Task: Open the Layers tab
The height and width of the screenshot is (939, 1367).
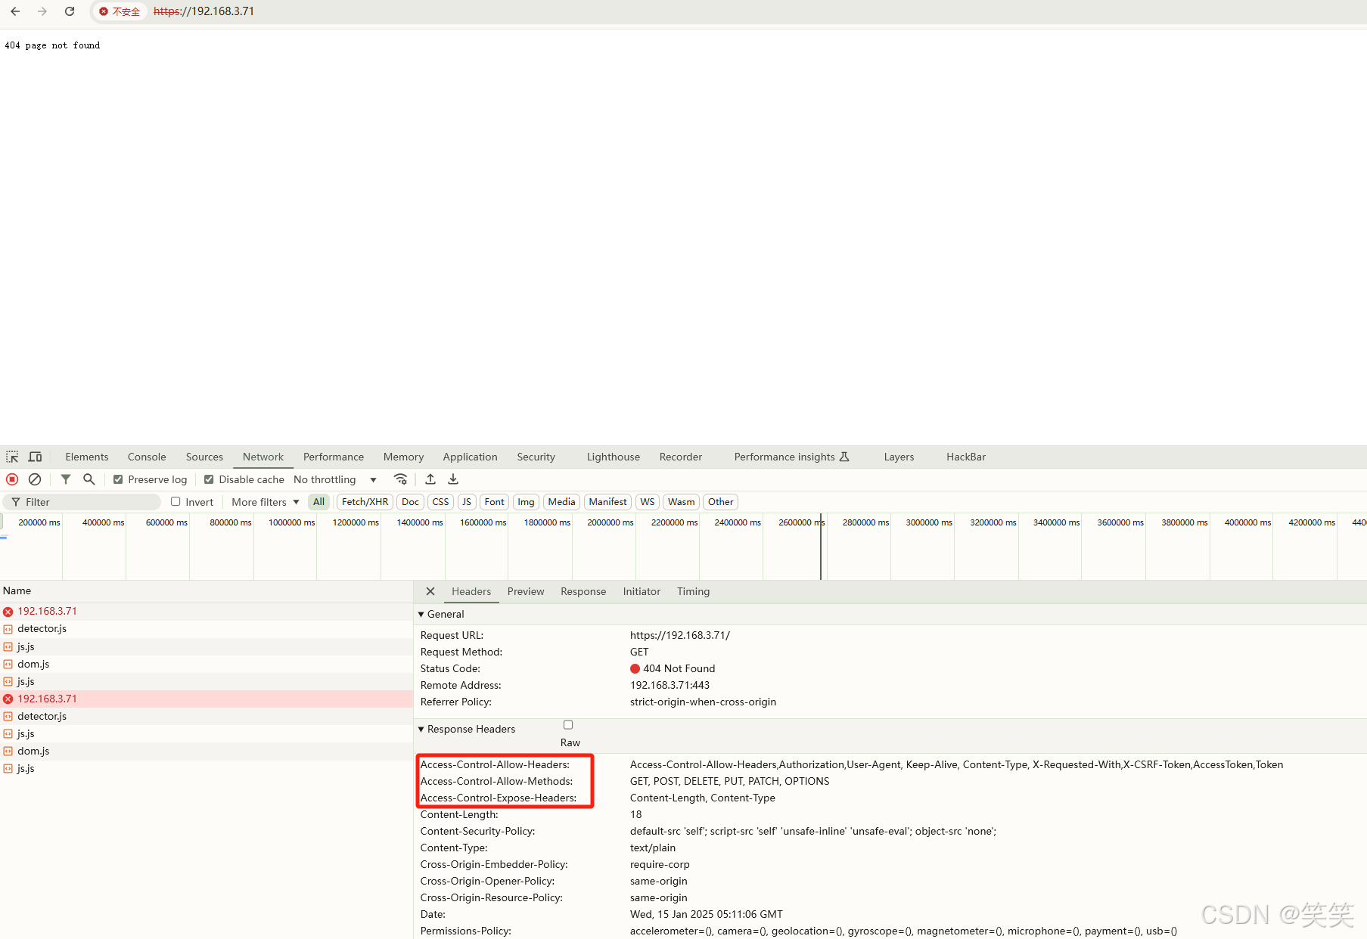Action: click(x=899, y=457)
